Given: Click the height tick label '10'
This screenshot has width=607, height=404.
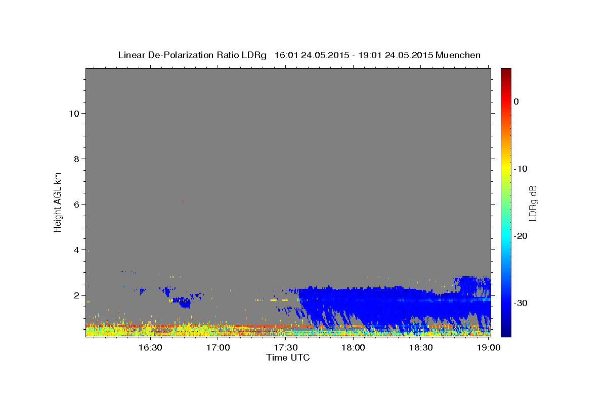Looking at the screenshot, I should pos(73,113).
